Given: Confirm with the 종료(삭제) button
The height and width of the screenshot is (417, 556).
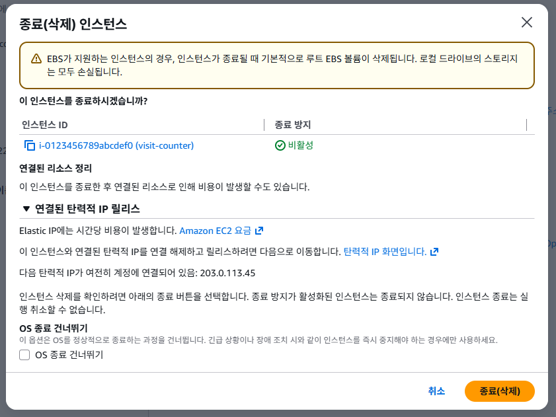Looking at the screenshot, I should pyautogui.click(x=500, y=391).
